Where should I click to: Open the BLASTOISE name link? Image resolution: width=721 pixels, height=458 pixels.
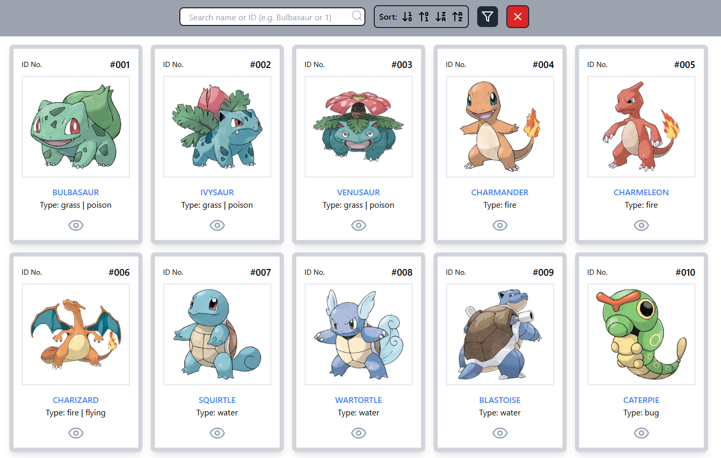pos(500,400)
